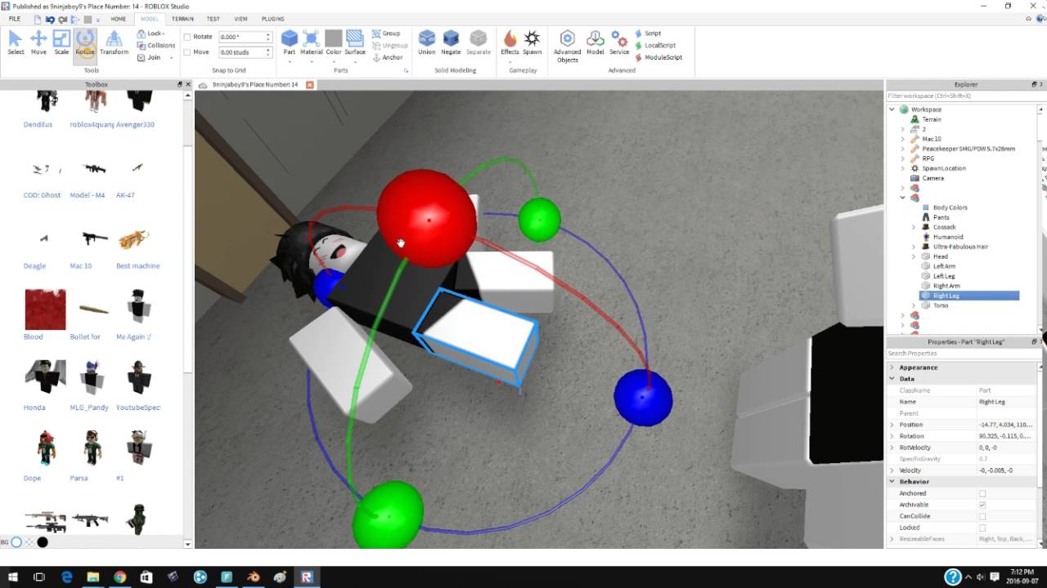Group the selected parts
Screen dimensions: 1047x588
click(386, 33)
